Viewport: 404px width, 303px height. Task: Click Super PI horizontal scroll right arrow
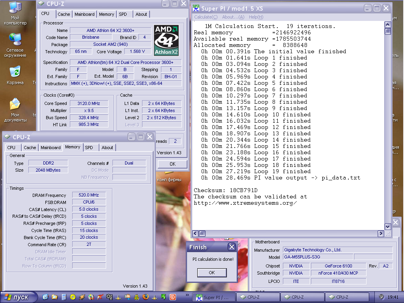coord(381,234)
